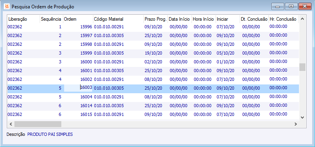Select order 16000 cell
This screenshot has width=315, height=147.
click(78, 62)
